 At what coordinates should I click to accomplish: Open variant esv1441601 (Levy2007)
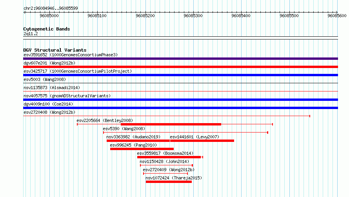coord(194,137)
